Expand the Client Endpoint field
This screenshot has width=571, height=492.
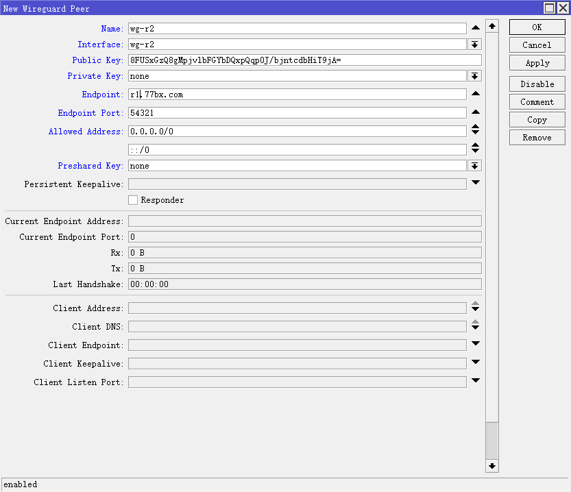(475, 344)
